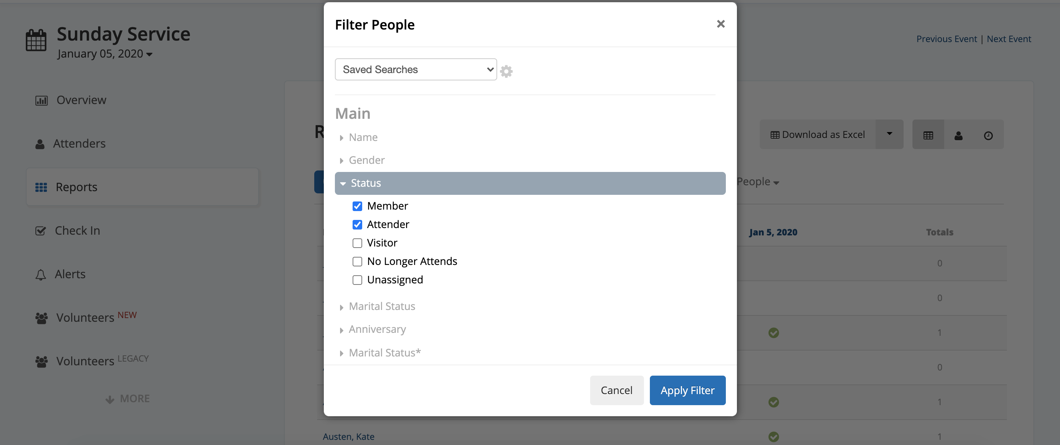Screen dimensions: 1060x445
Task: Click the MORE down arrow icon
Action: pyautogui.click(x=110, y=399)
